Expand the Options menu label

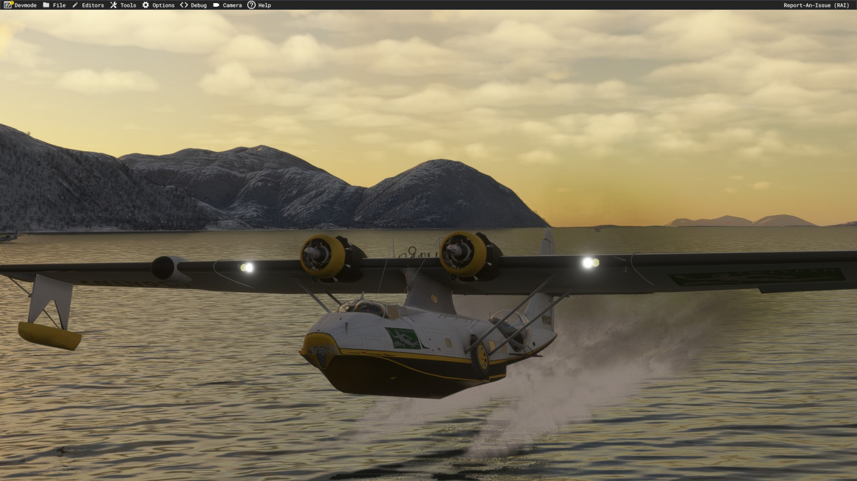[x=163, y=5]
